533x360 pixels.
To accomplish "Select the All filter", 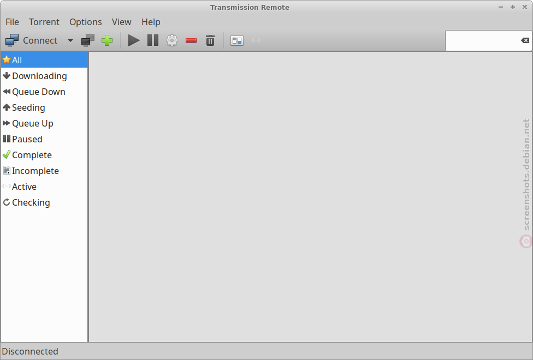I will pyautogui.click(x=44, y=60).
